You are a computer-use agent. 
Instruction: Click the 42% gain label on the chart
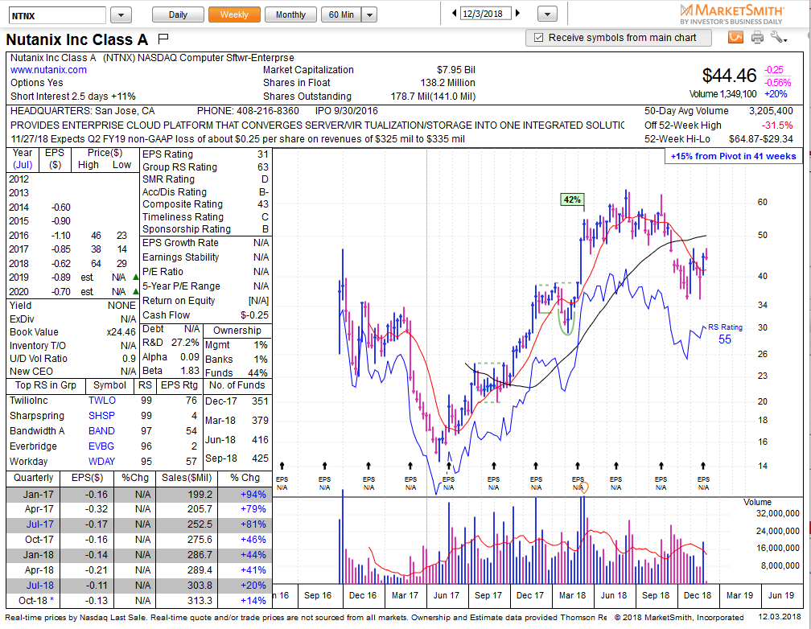click(572, 199)
